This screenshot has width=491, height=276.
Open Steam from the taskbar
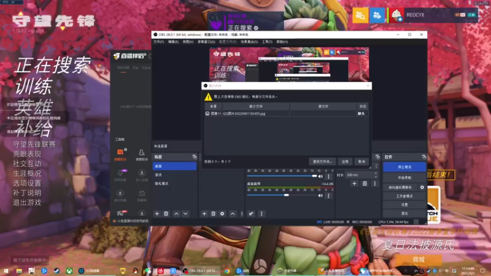(56, 270)
